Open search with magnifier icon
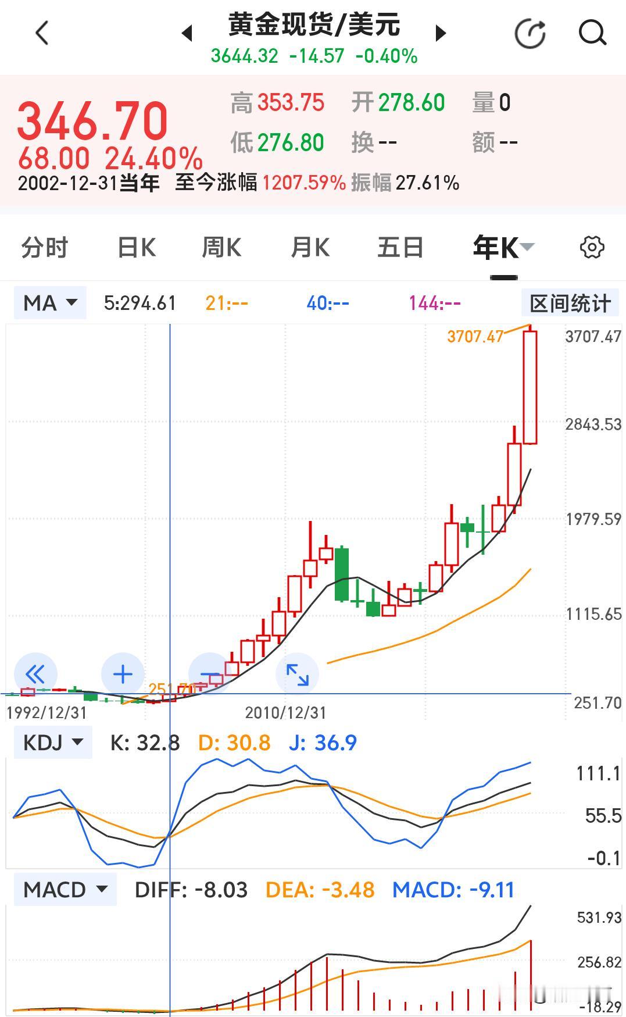The width and height of the screenshot is (626, 1017). (592, 33)
